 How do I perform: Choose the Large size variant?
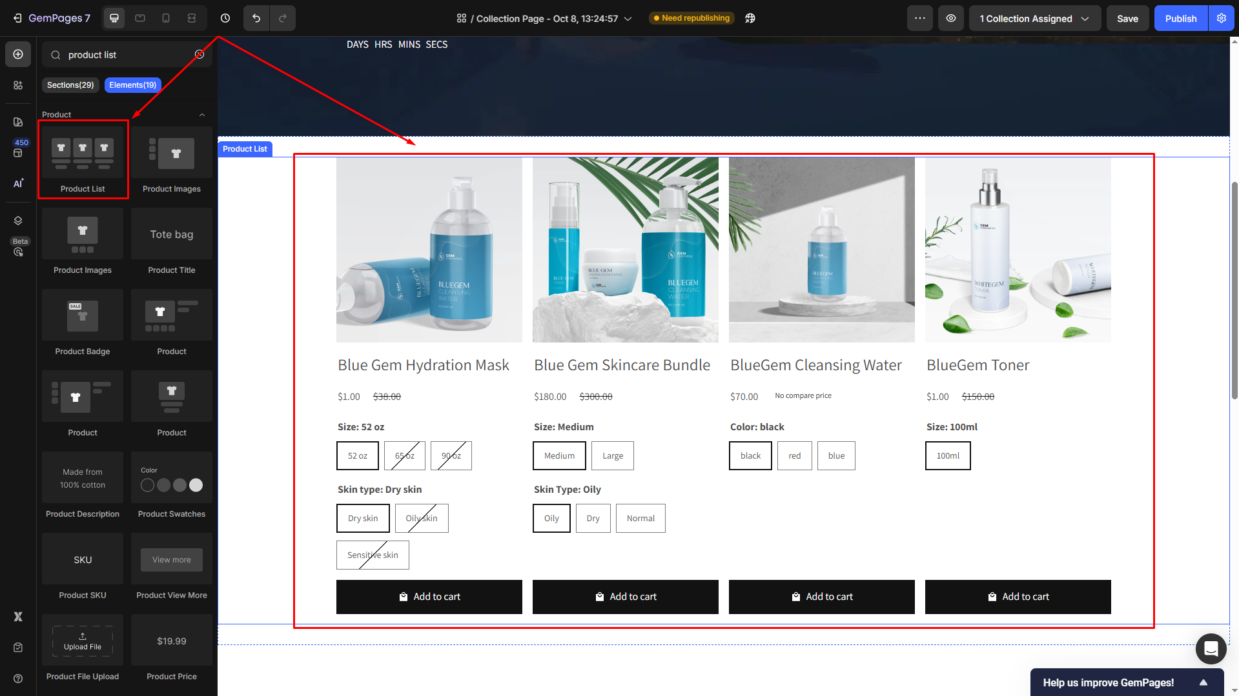[x=612, y=455]
